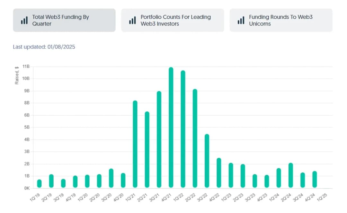Image resolution: width=347 pixels, height=213 pixels.
Task: Click the 3Q'21 bar
Action: tap(159, 139)
